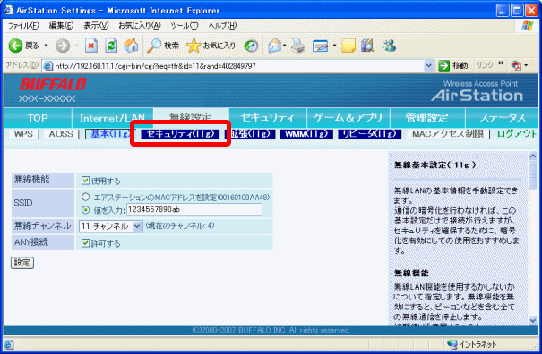The width and height of the screenshot is (542, 354).
Task: Open the Back button history dropdown arrow
Action: coord(46,46)
